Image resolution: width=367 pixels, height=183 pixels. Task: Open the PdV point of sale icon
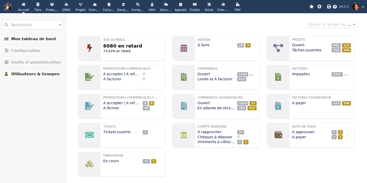point(238,4)
